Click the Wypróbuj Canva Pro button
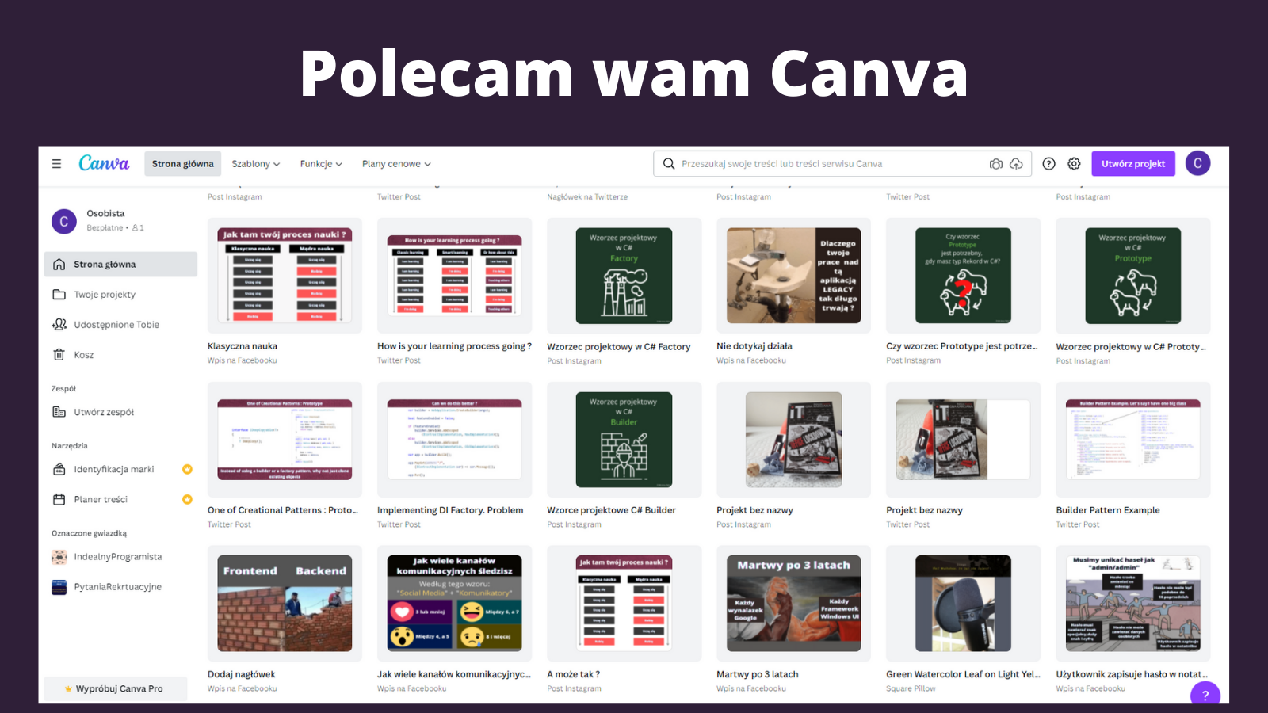The image size is (1268, 713). 116,688
